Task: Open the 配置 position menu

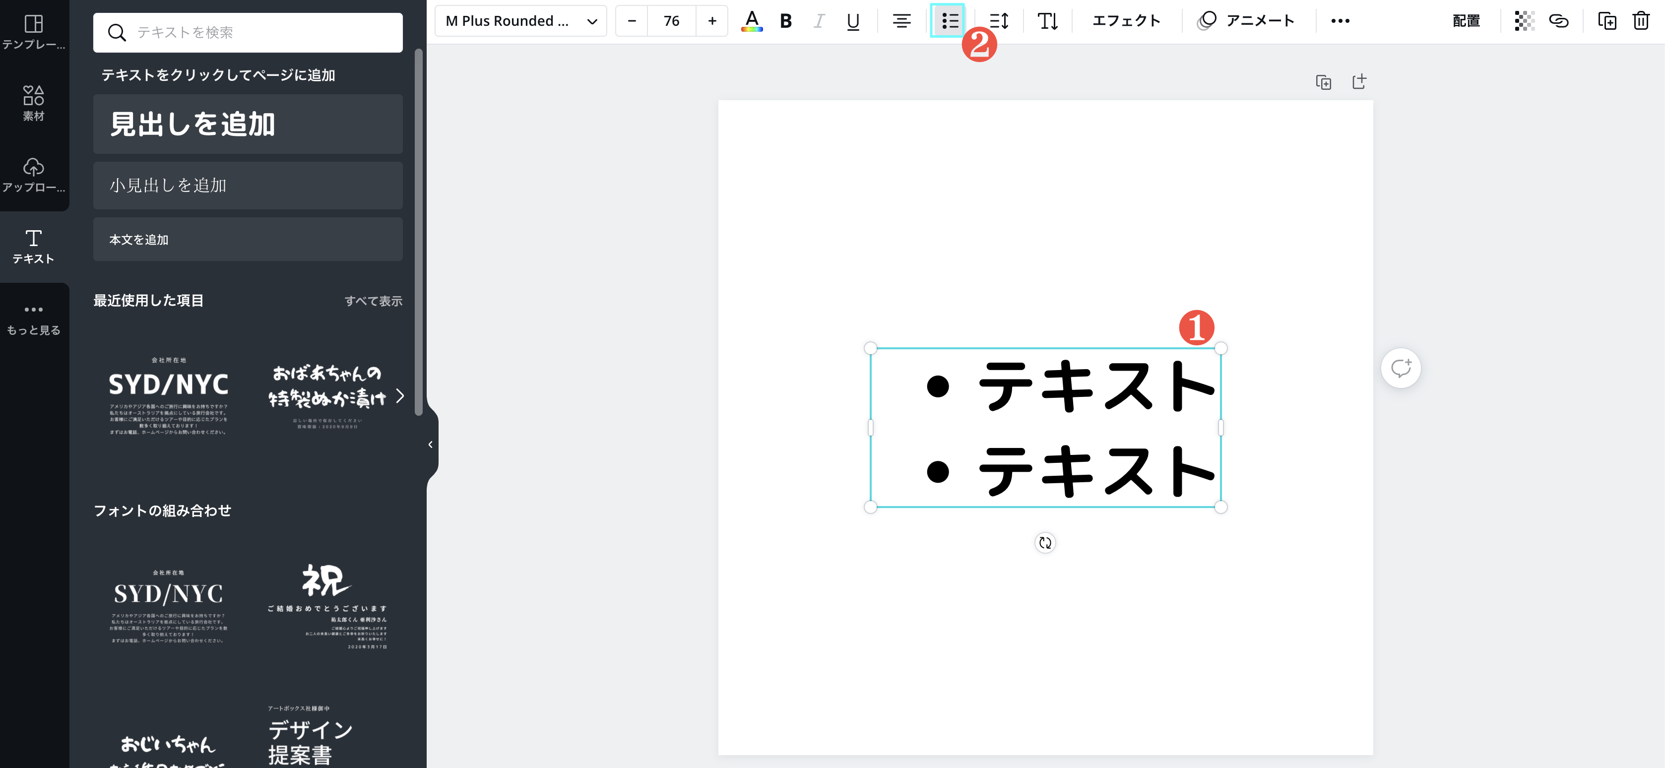Action: 1466,21
